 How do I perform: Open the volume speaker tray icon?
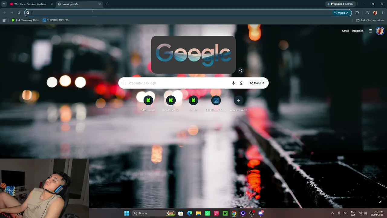[x=366, y=213]
